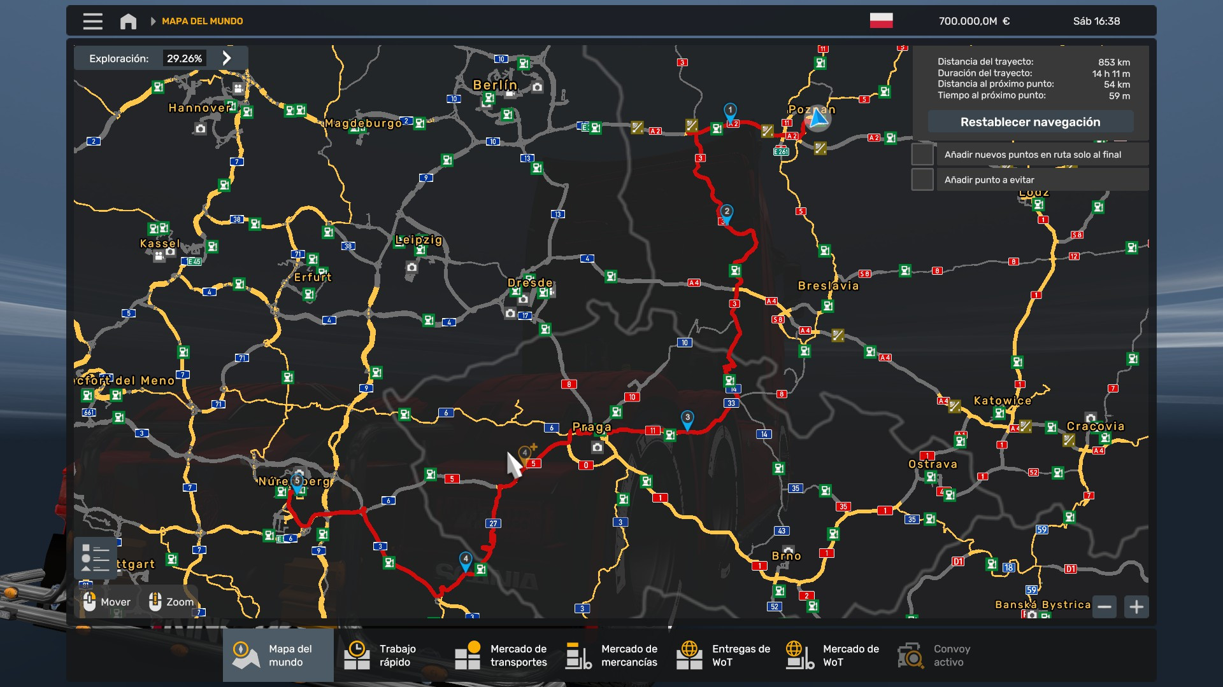Select route waypoint marker 2
Viewport: 1223px width, 687px height.
coord(726,213)
